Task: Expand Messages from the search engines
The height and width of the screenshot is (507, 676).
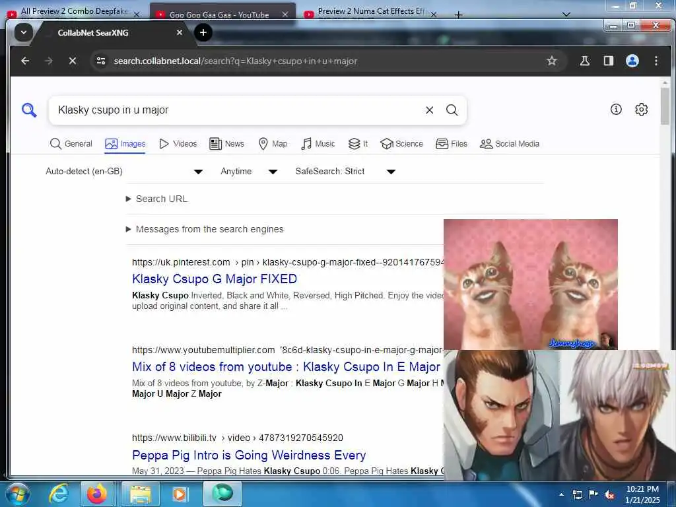Action: (x=205, y=229)
